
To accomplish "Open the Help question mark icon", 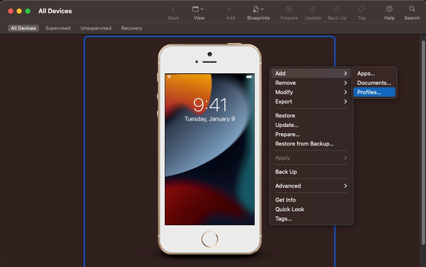I will click(x=389, y=9).
